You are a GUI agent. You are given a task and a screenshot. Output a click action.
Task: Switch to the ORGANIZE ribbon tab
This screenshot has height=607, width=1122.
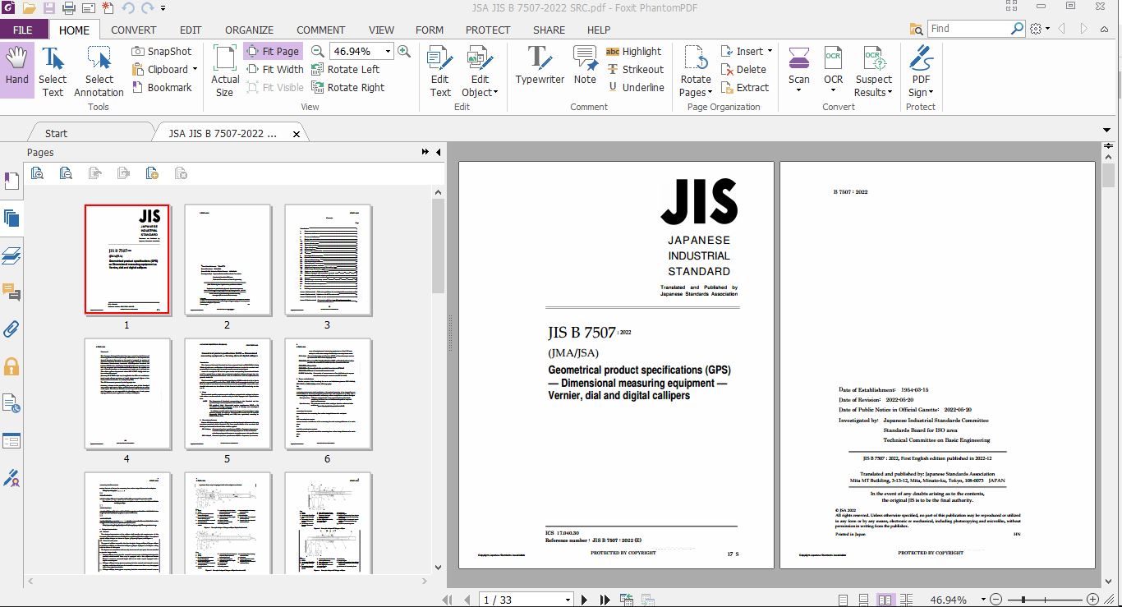249,30
